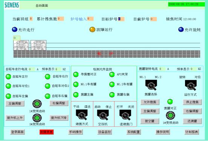Screen dimensions: 208x141
Task: Click the 0 tag above the first car
Action: (x=17, y=38)
